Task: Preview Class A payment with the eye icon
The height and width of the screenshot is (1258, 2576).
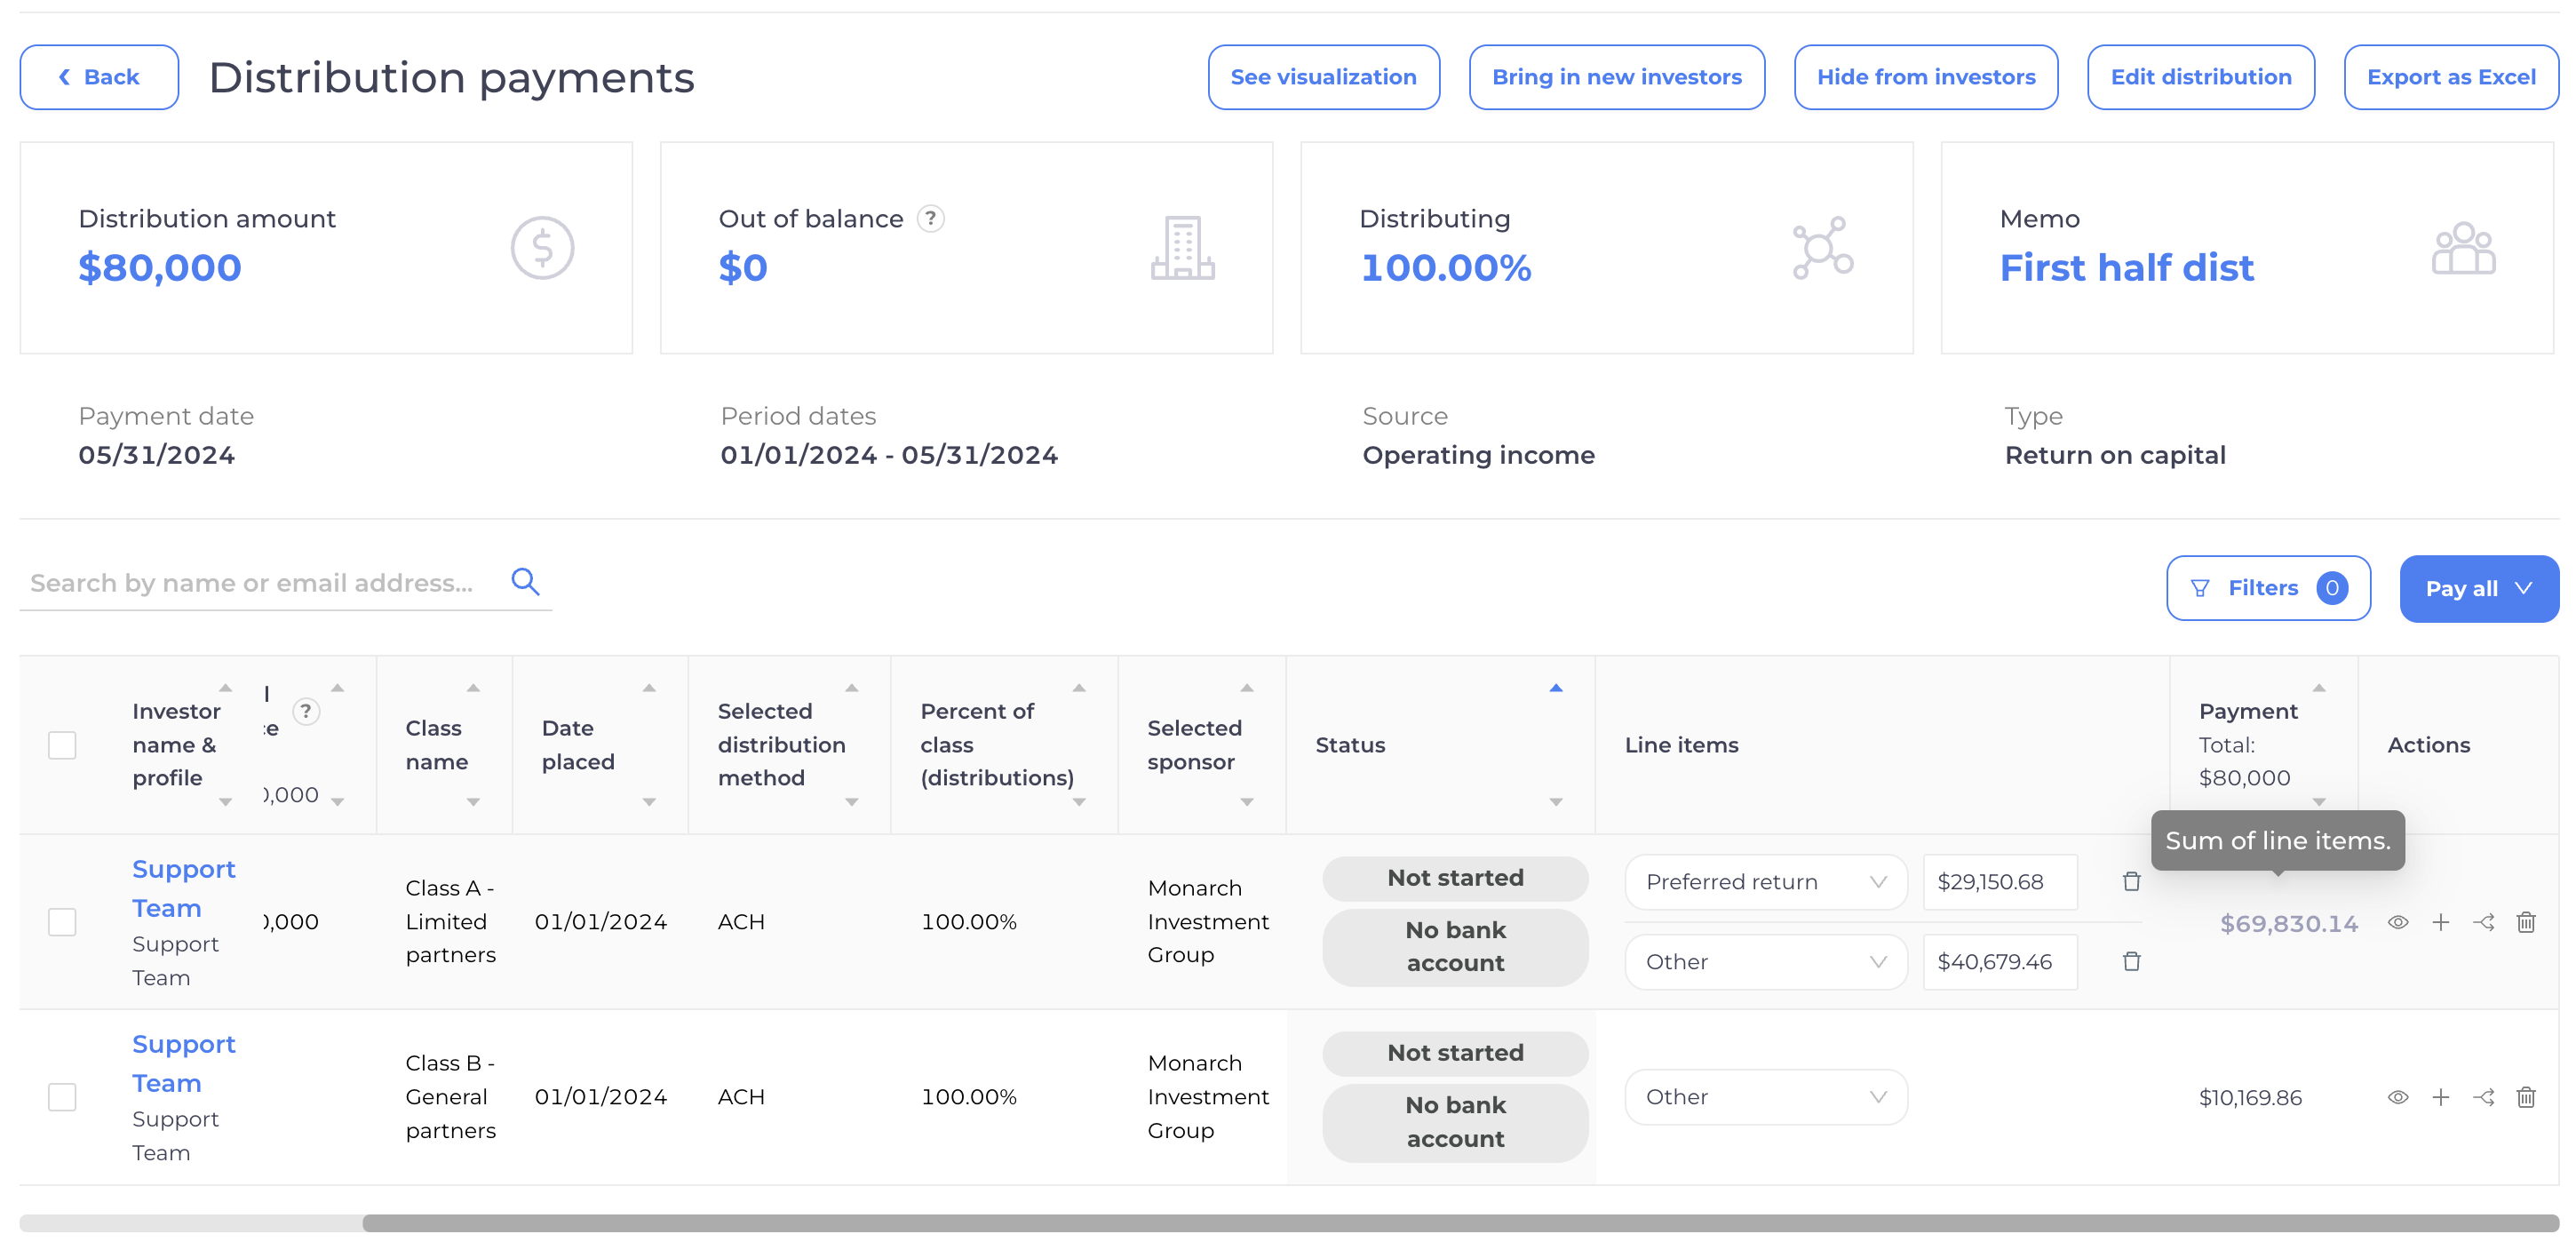Action: [x=2398, y=922]
